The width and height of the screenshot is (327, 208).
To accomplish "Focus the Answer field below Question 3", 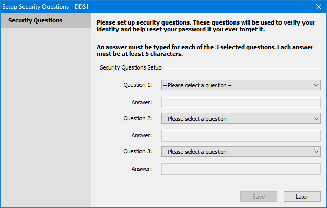I will pyautogui.click(x=241, y=169).
